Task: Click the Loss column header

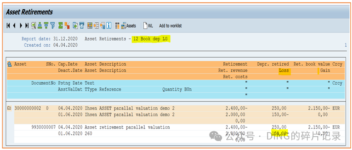Action: (x=284, y=71)
